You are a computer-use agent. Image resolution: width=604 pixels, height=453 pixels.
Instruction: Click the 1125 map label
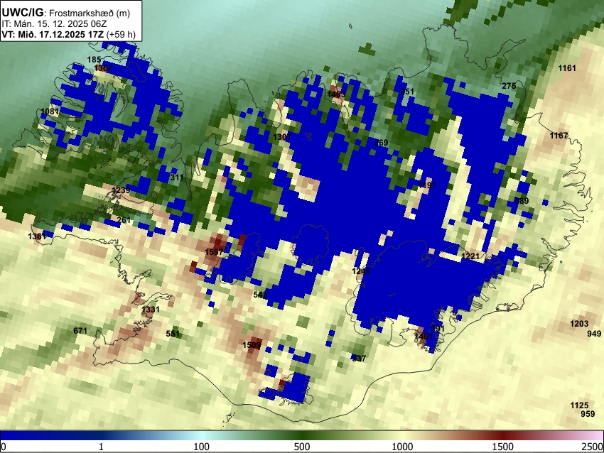pos(579,405)
